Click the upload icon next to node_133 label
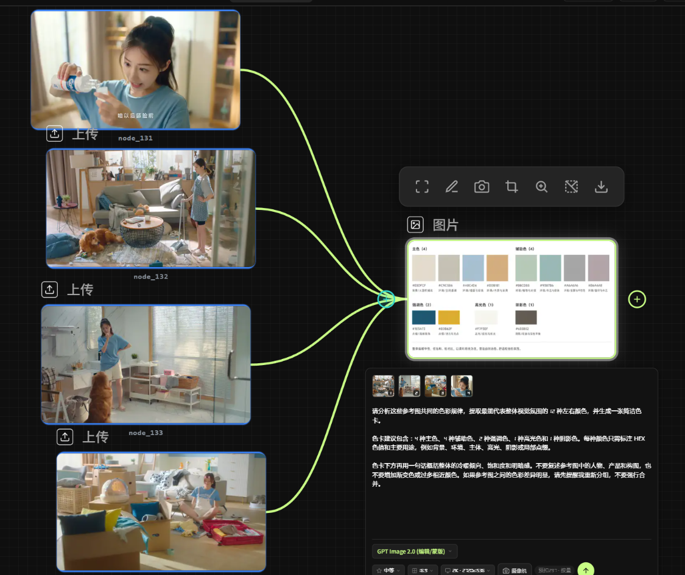The image size is (685, 575). tap(65, 437)
